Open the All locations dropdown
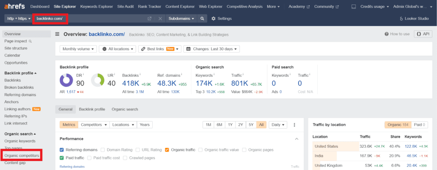This screenshot has height=170, width=437. pyautogui.click(x=118, y=49)
